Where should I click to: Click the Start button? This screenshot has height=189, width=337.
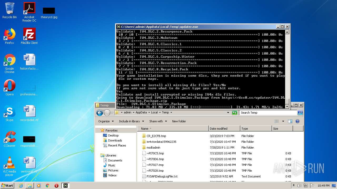coord(7,185)
